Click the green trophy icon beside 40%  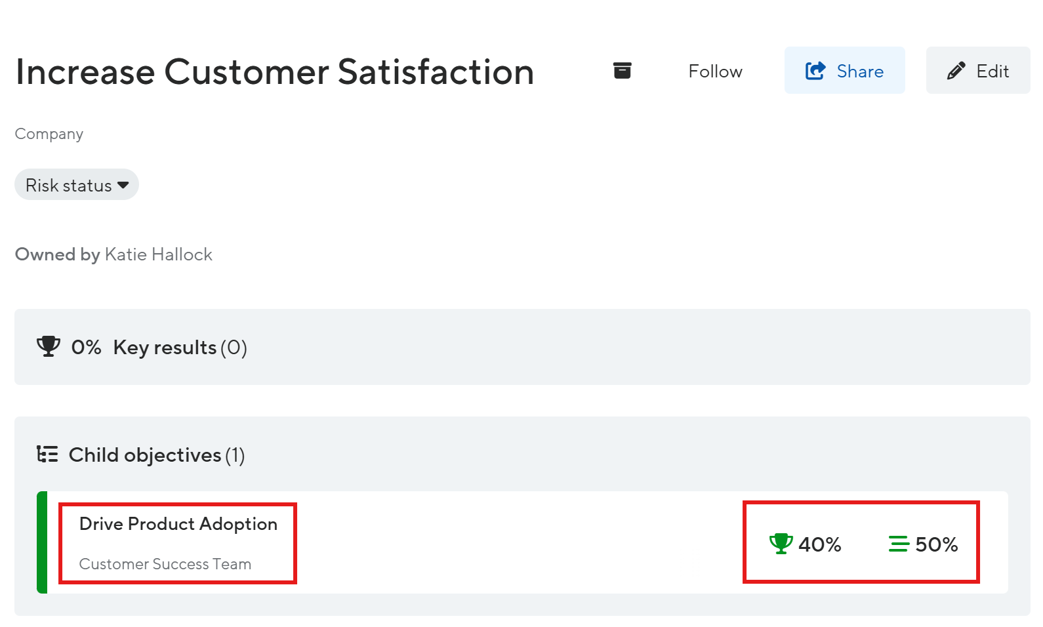point(781,543)
